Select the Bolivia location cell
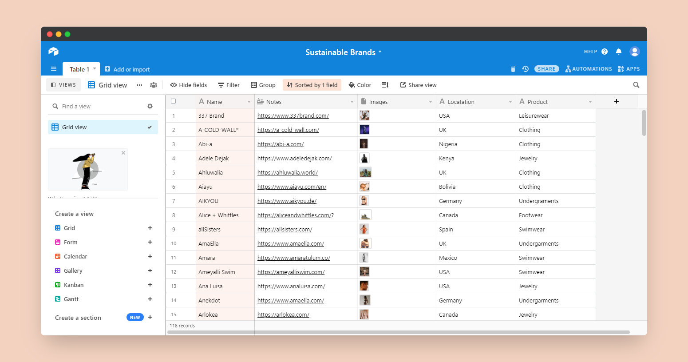This screenshot has width=688, height=362. pyautogui.click(x=476, y=187)
